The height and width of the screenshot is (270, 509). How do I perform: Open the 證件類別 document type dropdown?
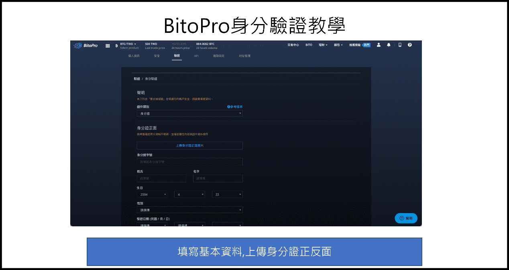189,113
